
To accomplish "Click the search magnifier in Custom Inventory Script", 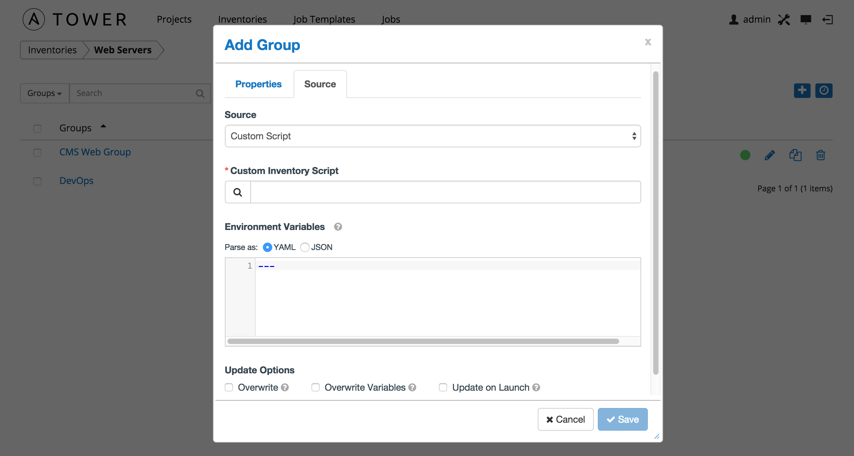I will pyautogui.click(x=238, y=192).
